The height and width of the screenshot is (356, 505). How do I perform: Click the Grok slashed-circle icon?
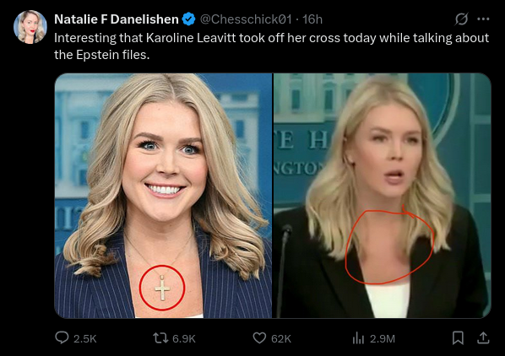461,19
